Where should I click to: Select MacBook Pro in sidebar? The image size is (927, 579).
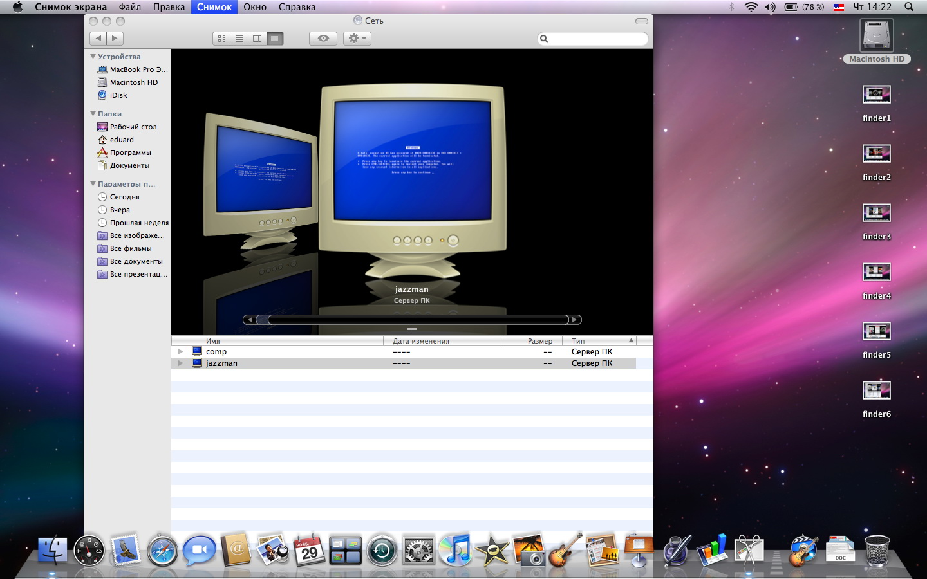point(133,69)
